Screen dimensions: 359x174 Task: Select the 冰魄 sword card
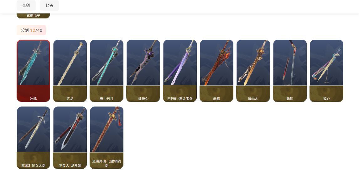click(x=34, y=71)
